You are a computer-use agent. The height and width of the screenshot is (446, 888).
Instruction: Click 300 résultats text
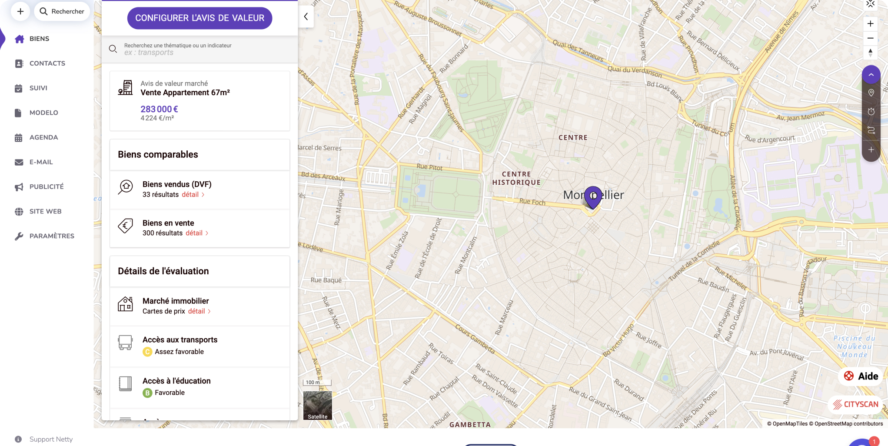[x=163, y=233]
